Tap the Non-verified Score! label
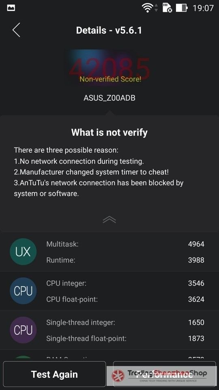Viewport: 219px width, 390px height. click(110, 79)
